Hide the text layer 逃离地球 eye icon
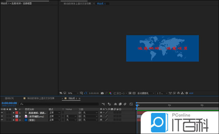 [x=2, y=113]
